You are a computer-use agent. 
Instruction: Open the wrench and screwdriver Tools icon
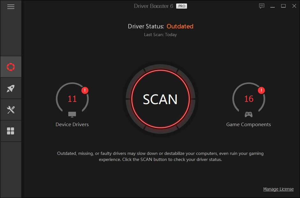(11, 110)
